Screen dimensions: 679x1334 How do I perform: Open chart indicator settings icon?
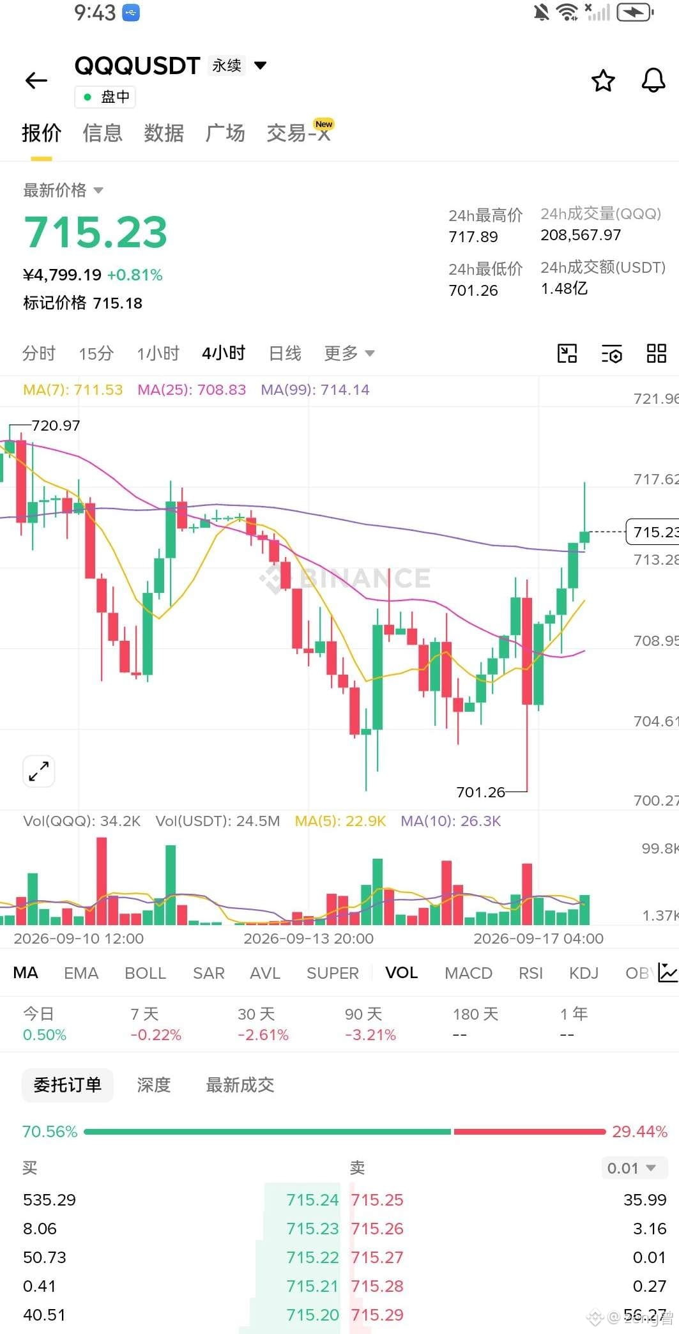[x=612, y=353]
